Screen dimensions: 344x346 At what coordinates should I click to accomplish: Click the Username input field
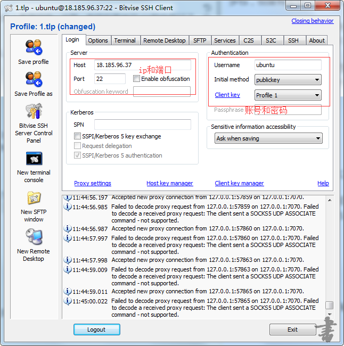pos(288,65)
